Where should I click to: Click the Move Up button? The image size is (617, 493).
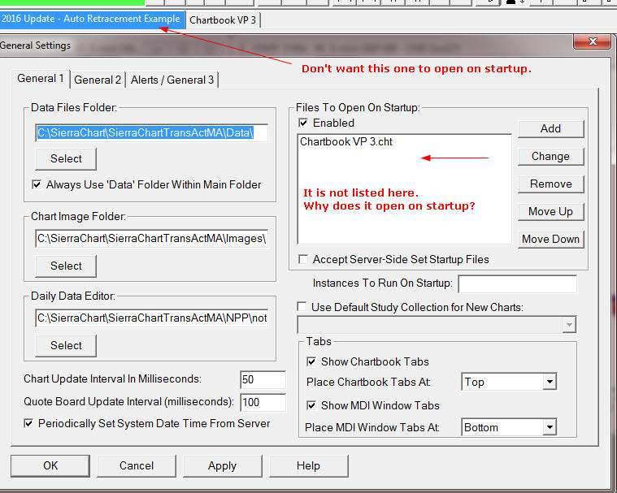pyautogui.click(x=550, y=211)
